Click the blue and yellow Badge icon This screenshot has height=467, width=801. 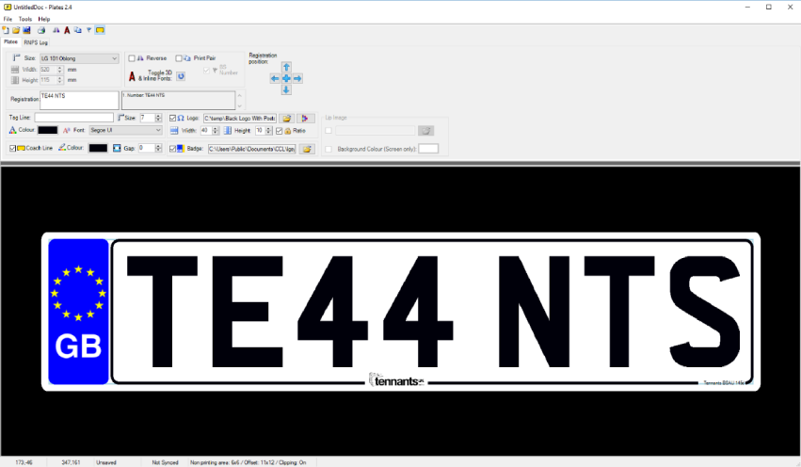pos(181,149)
